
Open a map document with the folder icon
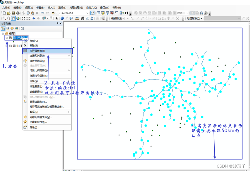point(9,13)
